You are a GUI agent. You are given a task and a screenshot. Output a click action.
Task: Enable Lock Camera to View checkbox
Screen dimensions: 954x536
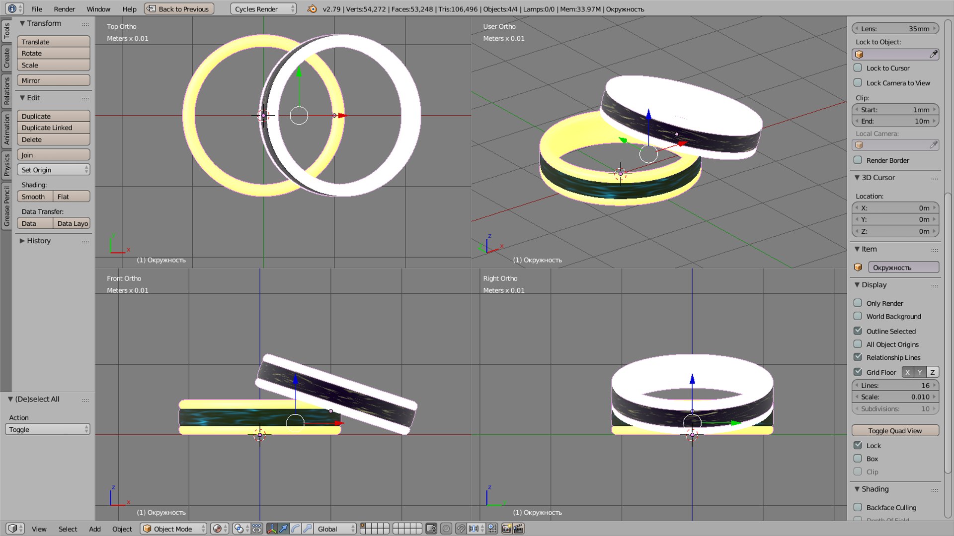pos(858,83)
